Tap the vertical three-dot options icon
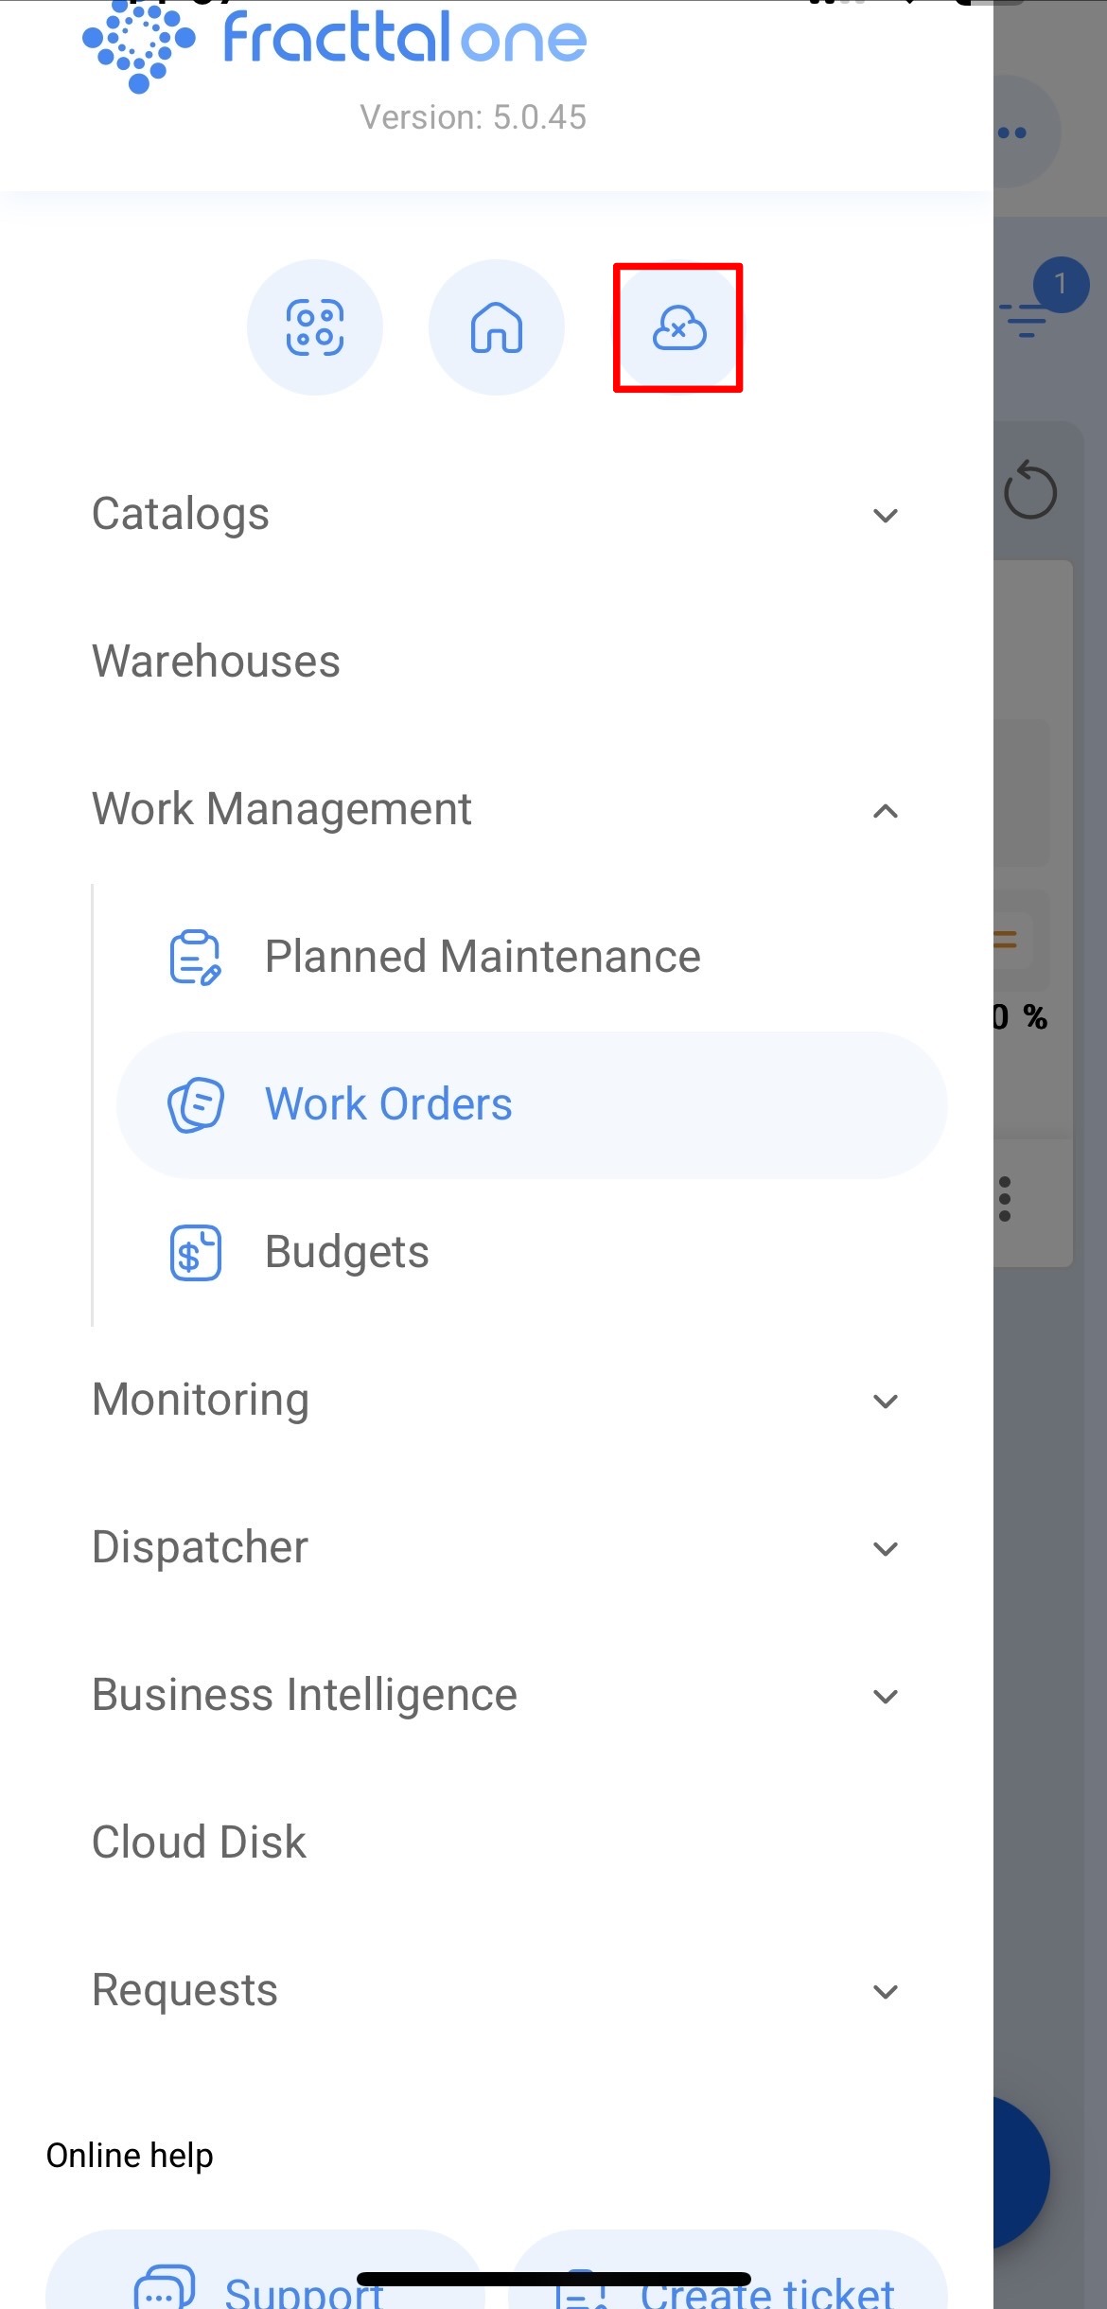This screenshot has width=1107, height=2309. point(1005,1199)
